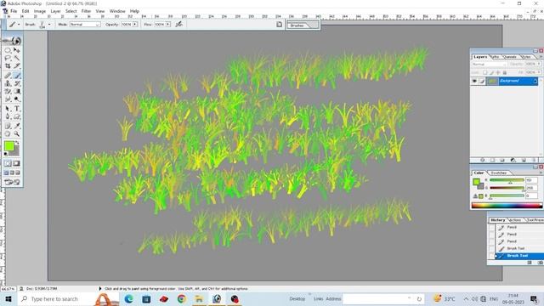The height and width of the screenshot is (306, 544).
Task: Open layer Fill dropdown in Layers panel
Action: pyautogui.click(x=539, y=72)
